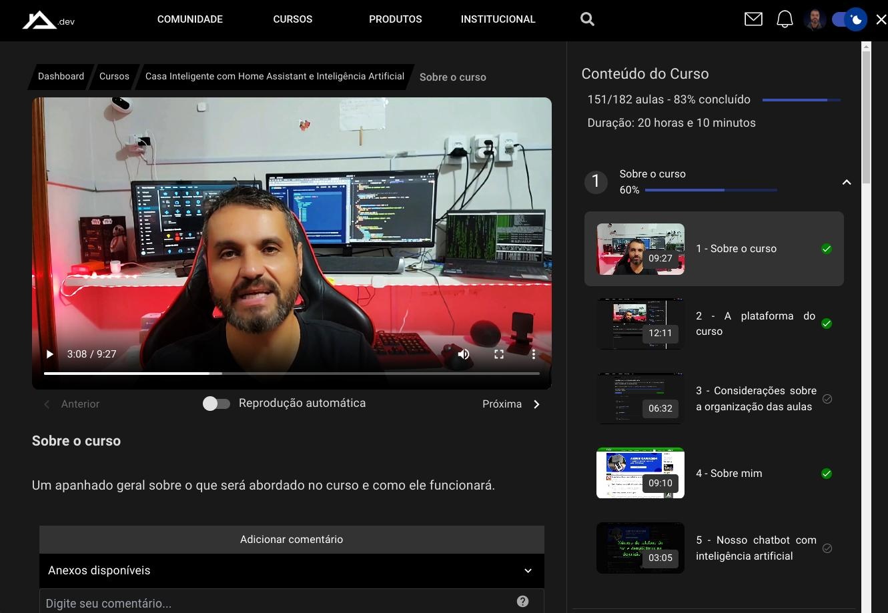This screenshot has height=613, width=888.
Task: Open the CURSOS menu
Action: (x=292, y=19)
